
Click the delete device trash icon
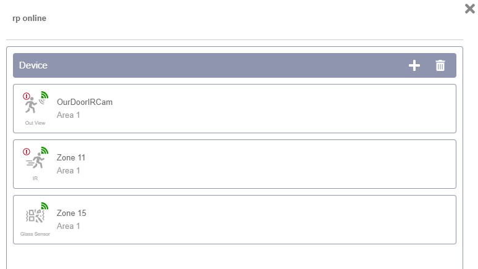click(440, 65)
